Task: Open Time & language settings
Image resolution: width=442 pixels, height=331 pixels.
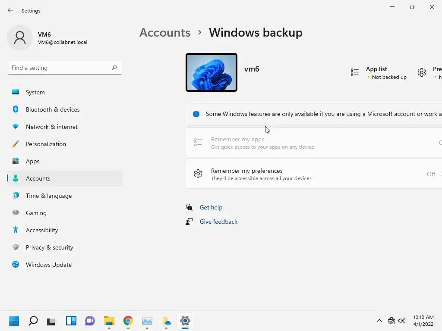Action: pyautogui.click(x=65, y=196)
